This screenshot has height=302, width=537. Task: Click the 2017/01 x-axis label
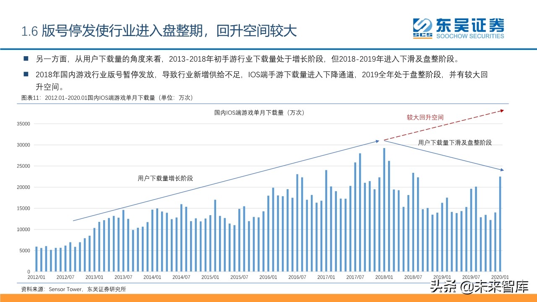(x=326, y=277)
